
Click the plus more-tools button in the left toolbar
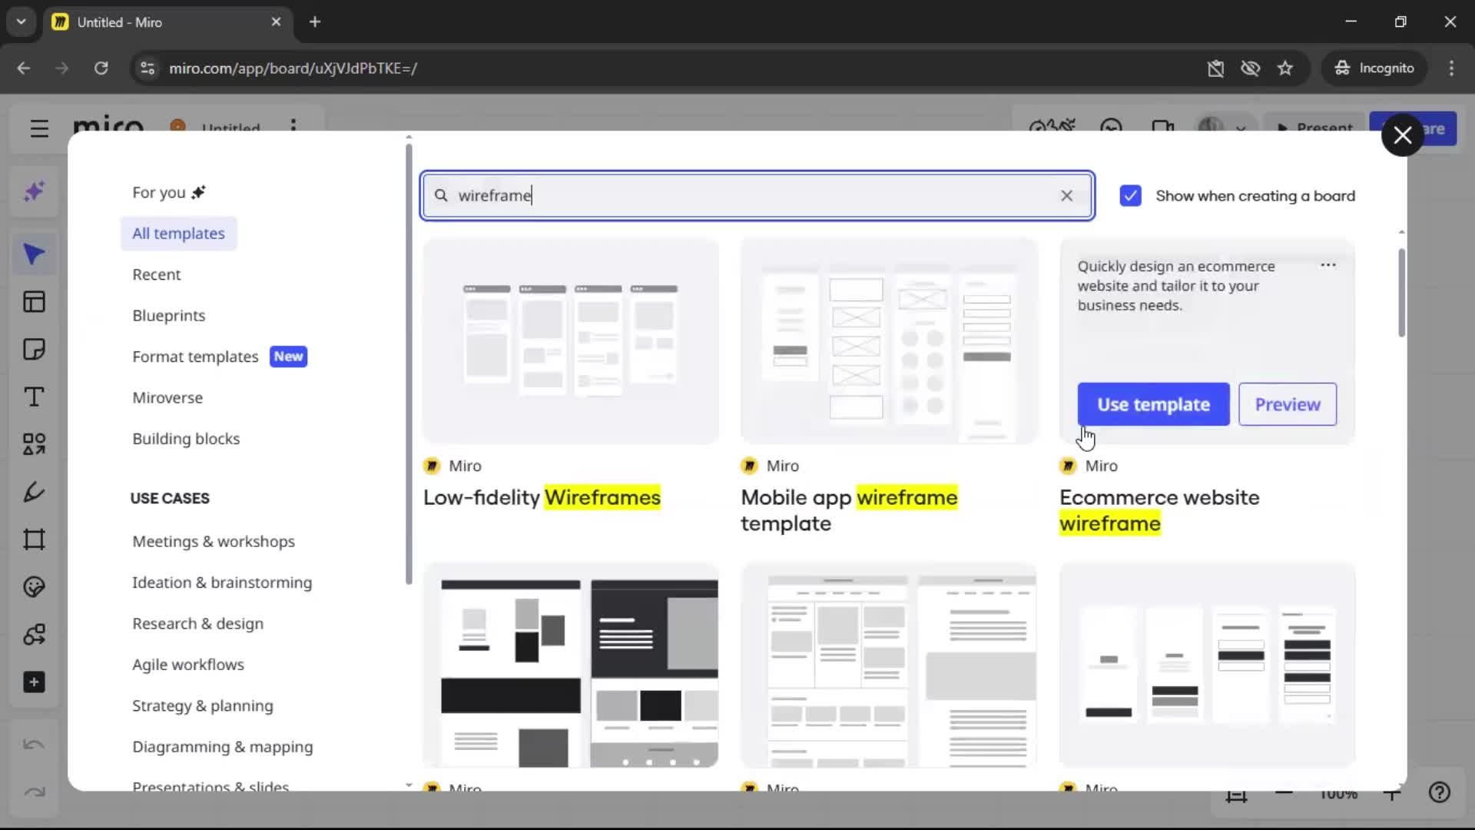[34, 682]
